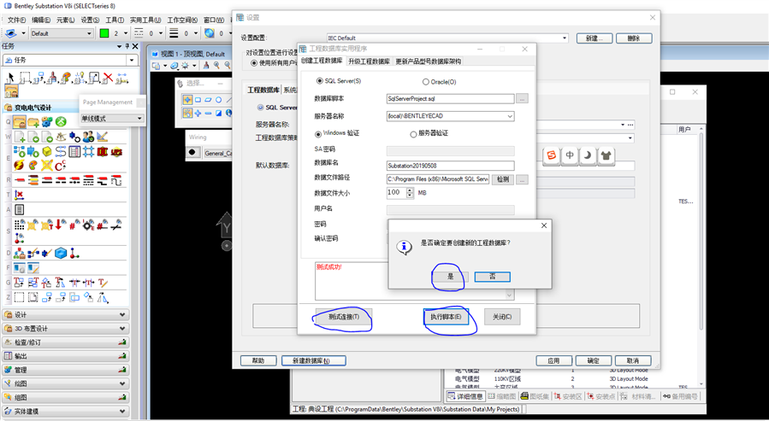Select the SQL Server radio in the 设置 dialog
Screen dimensions: 769x421
[x=260, y=108]
